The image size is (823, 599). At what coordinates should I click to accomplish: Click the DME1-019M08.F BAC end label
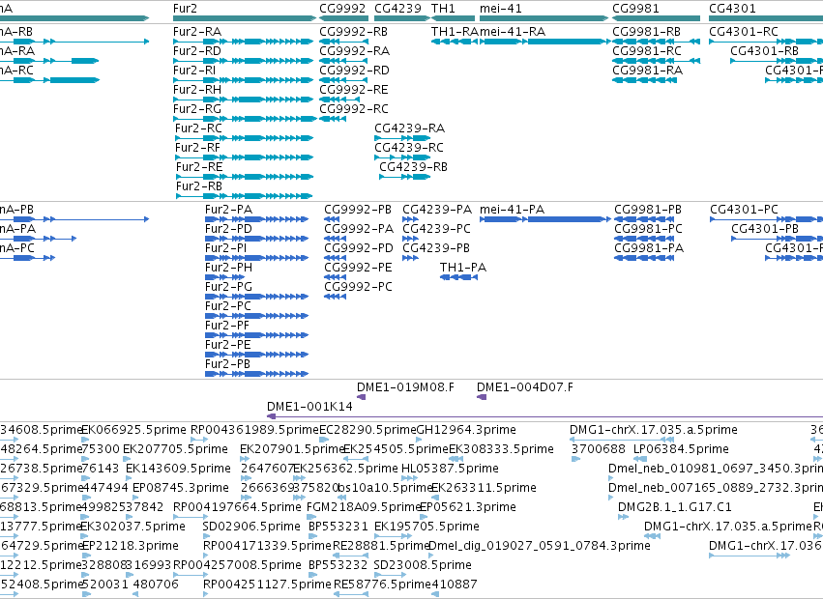pos(406,387)
